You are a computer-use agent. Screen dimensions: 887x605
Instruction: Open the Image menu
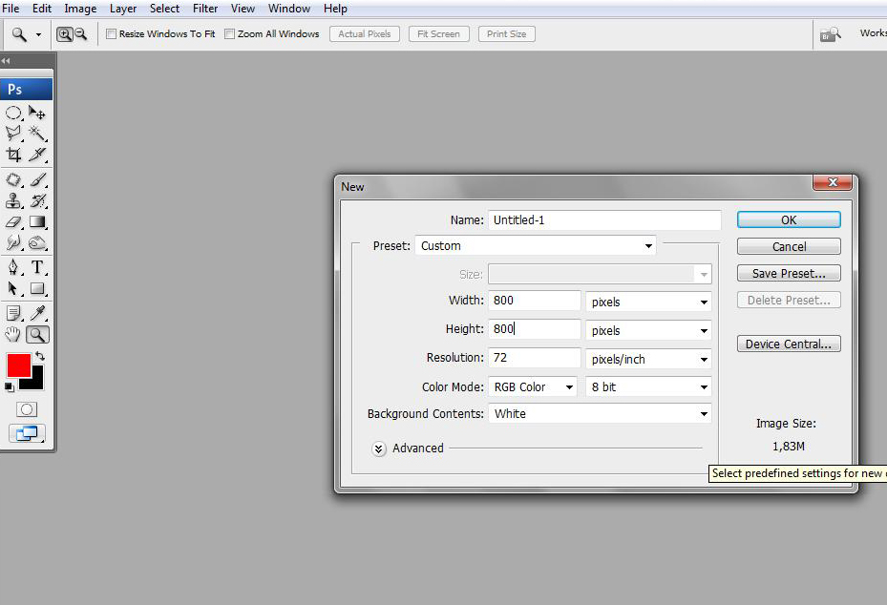80,9
